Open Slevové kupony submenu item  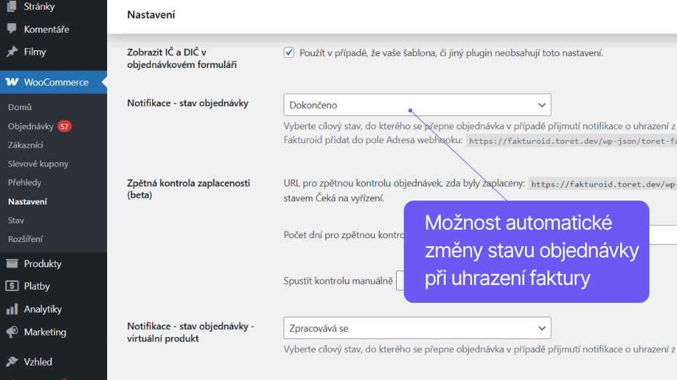pyautogui.click(x=38, y=164)
